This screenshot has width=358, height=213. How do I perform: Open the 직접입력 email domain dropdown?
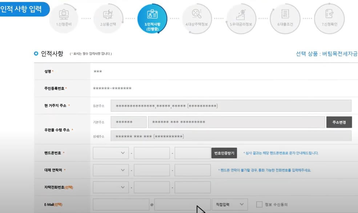point(230,204)
